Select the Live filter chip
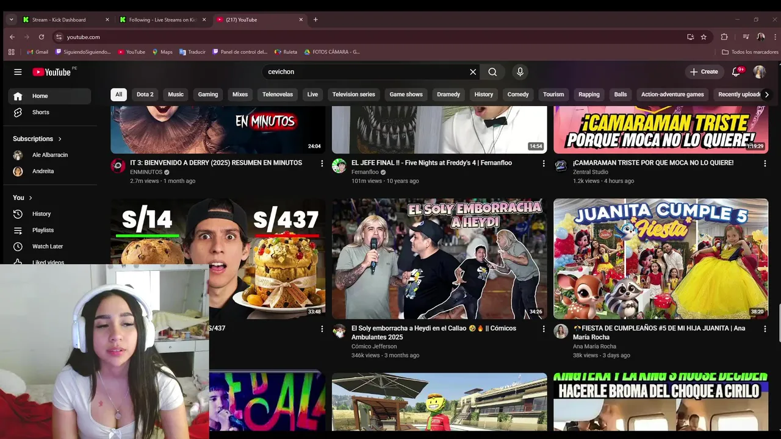 312,95
